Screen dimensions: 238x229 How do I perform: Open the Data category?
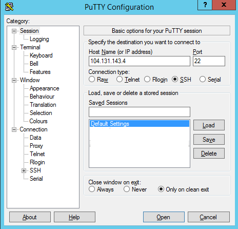pyautogui.click(x=35, y=138)
